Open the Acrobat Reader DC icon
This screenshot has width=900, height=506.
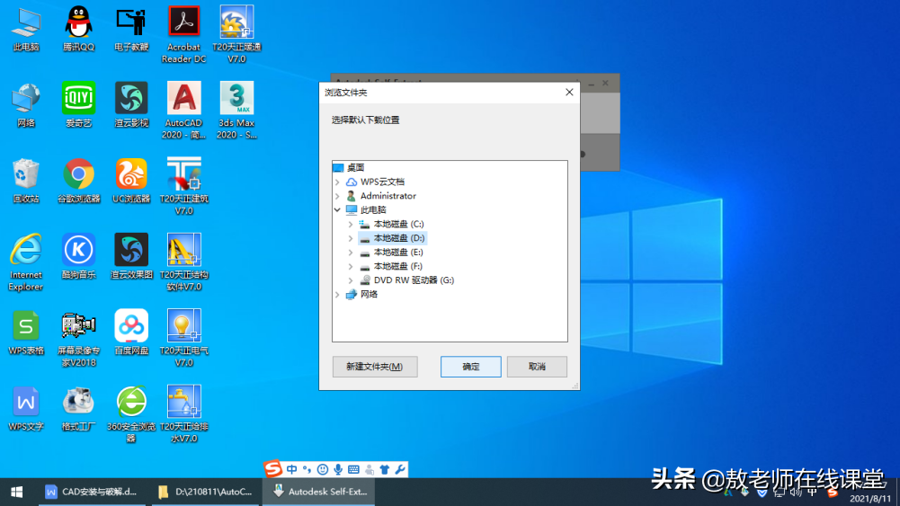pyautogui.click(x=183, y=34)
